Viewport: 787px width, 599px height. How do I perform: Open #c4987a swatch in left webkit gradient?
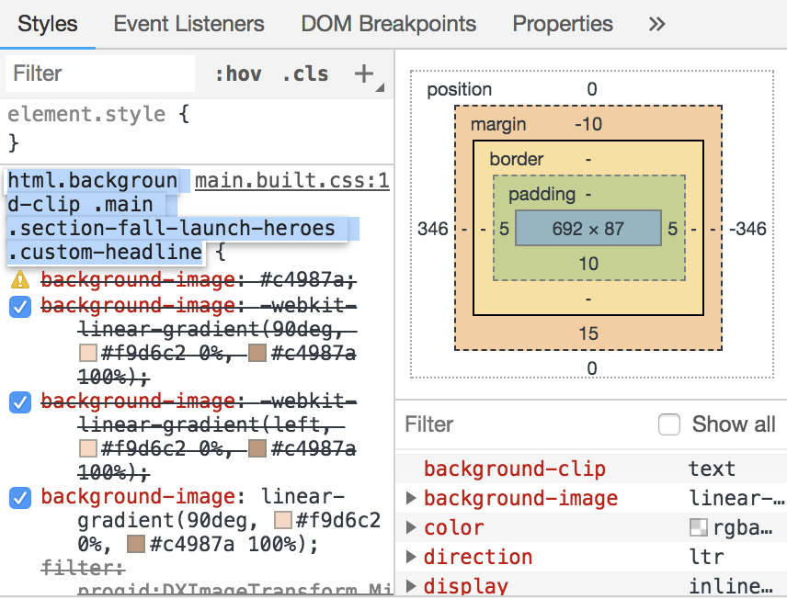click(x=257, y=448)
